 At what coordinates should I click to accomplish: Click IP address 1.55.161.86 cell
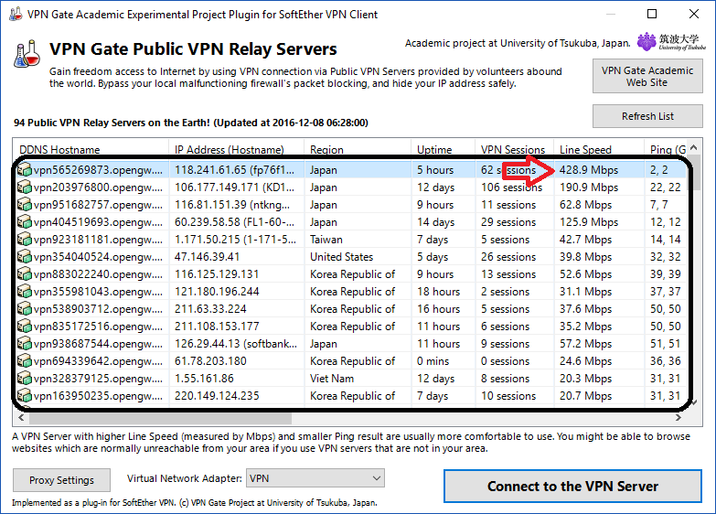point(204,379)
